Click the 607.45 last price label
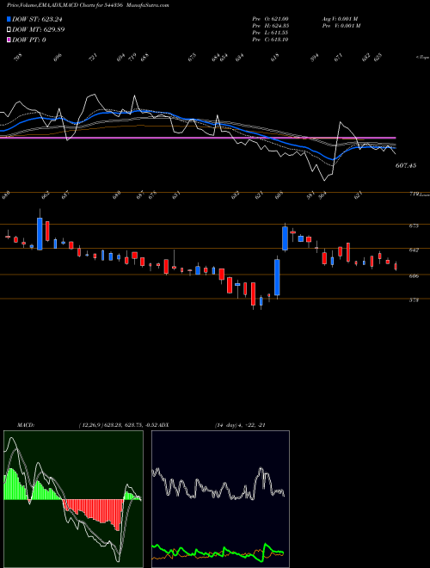The height and width of the screenshot is (568, 430). [x=406, y=165]
